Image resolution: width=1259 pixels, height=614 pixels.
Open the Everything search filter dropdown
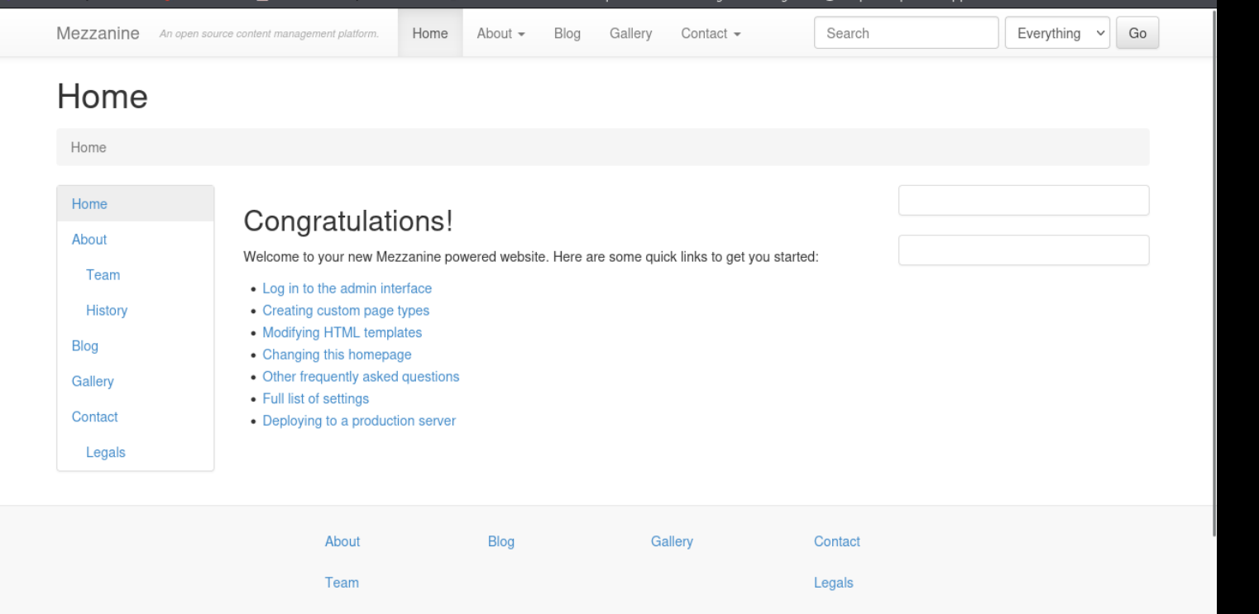(1056, 34)
